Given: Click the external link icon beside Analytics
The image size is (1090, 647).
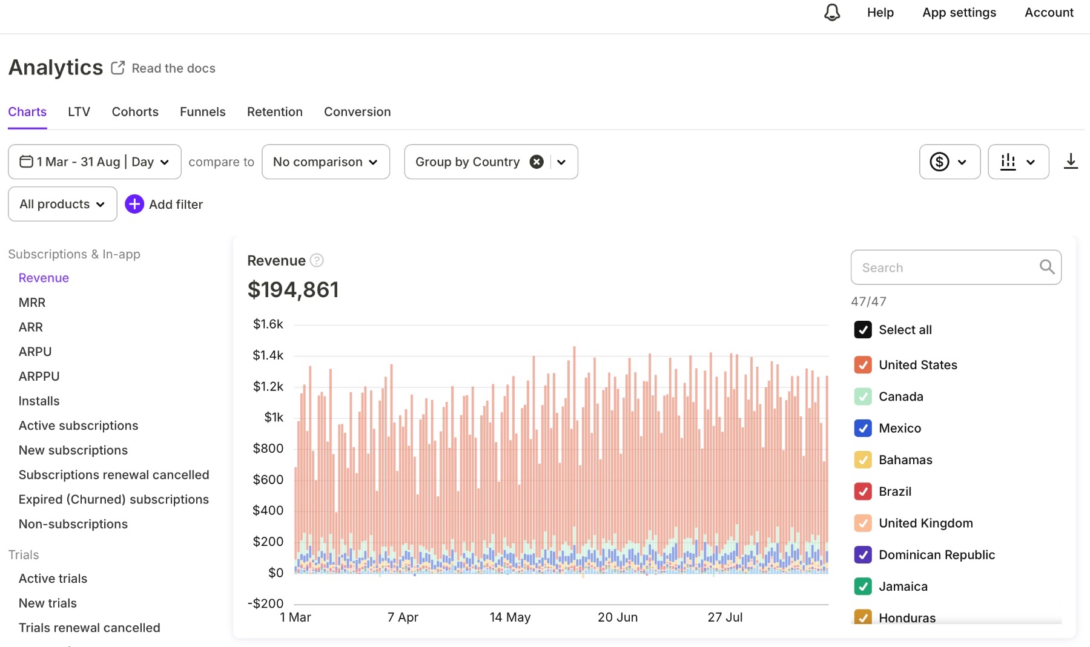Looking at the screenshot, I should click(118, 68).
